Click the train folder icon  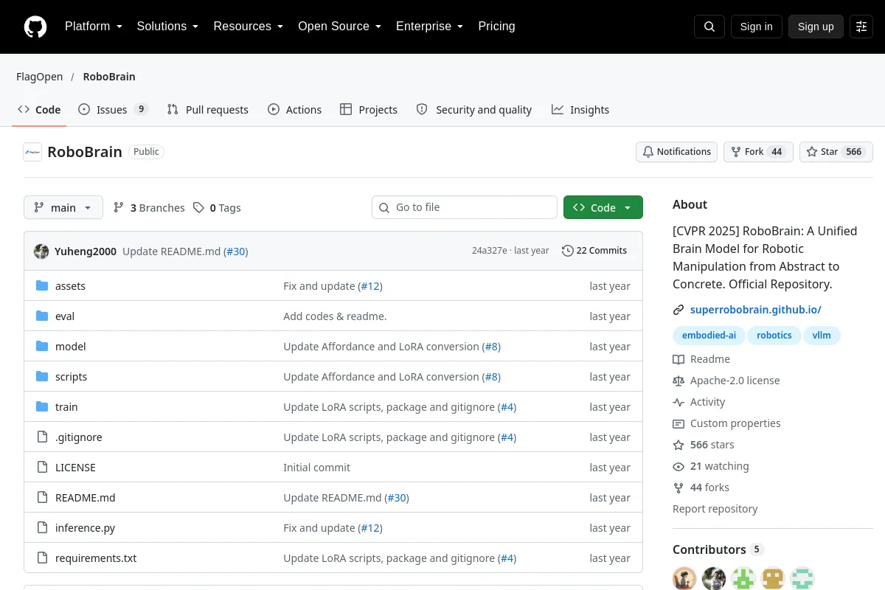(x=42, y=407)
